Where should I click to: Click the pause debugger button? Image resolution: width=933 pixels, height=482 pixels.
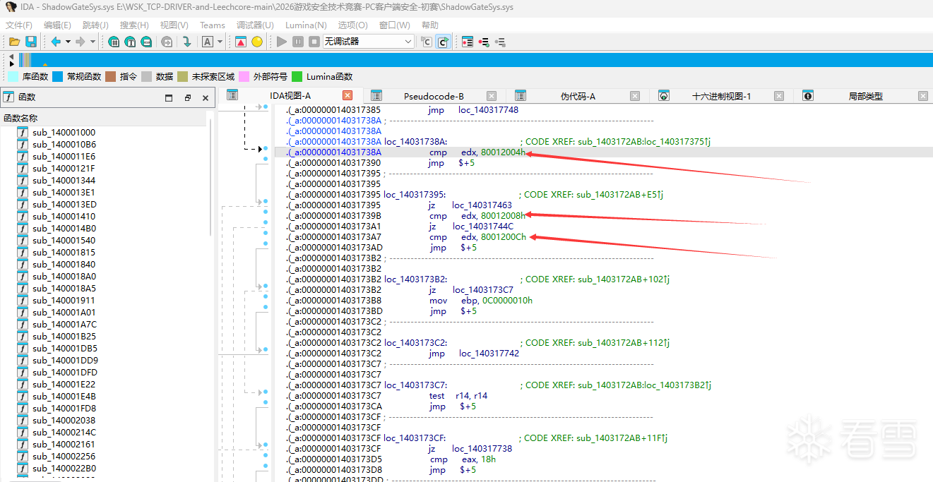[298, 42]
